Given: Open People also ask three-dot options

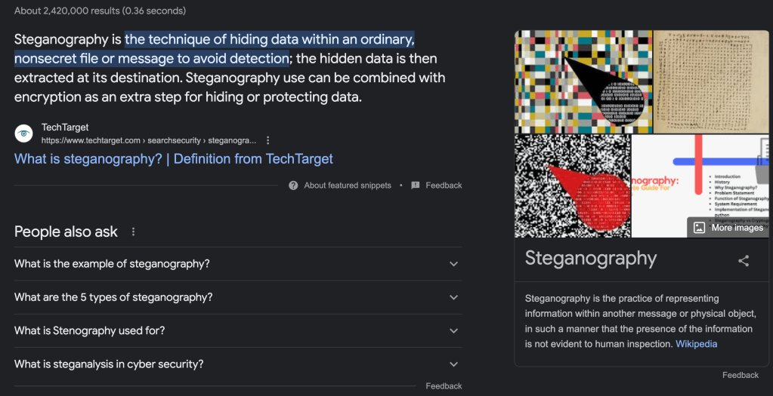Looking at the screenshot, I should click(133, 232).
